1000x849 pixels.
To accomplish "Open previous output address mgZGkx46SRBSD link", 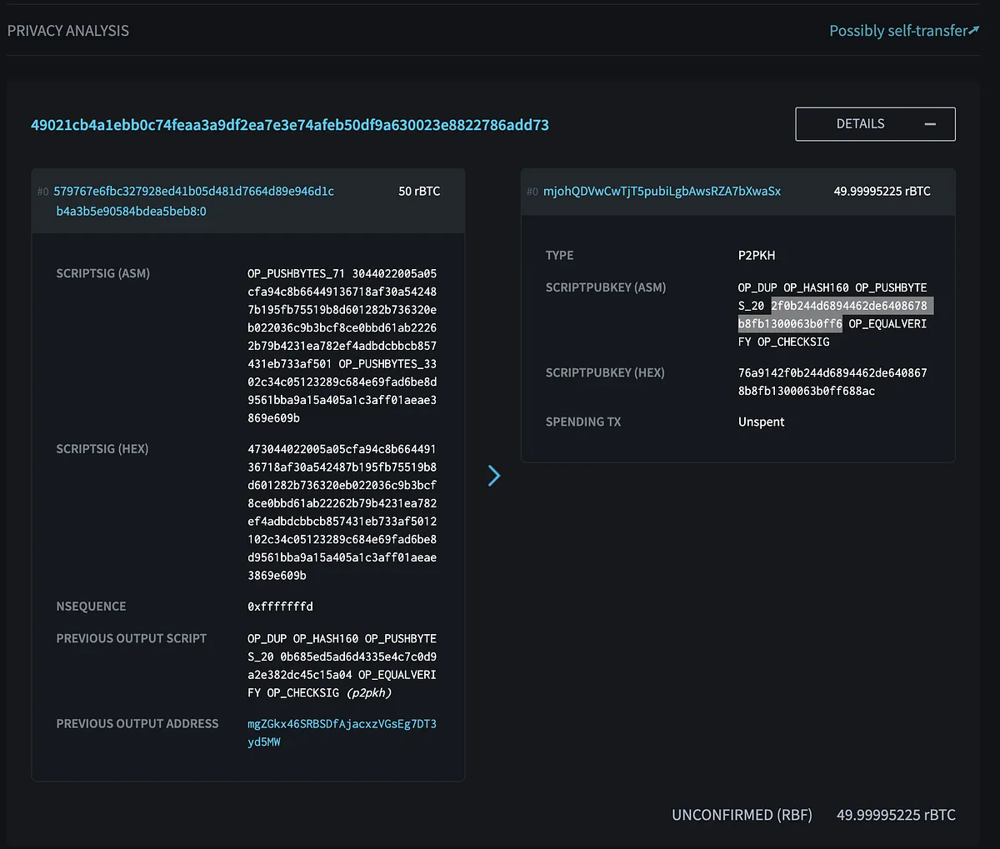I will point(342,724).
